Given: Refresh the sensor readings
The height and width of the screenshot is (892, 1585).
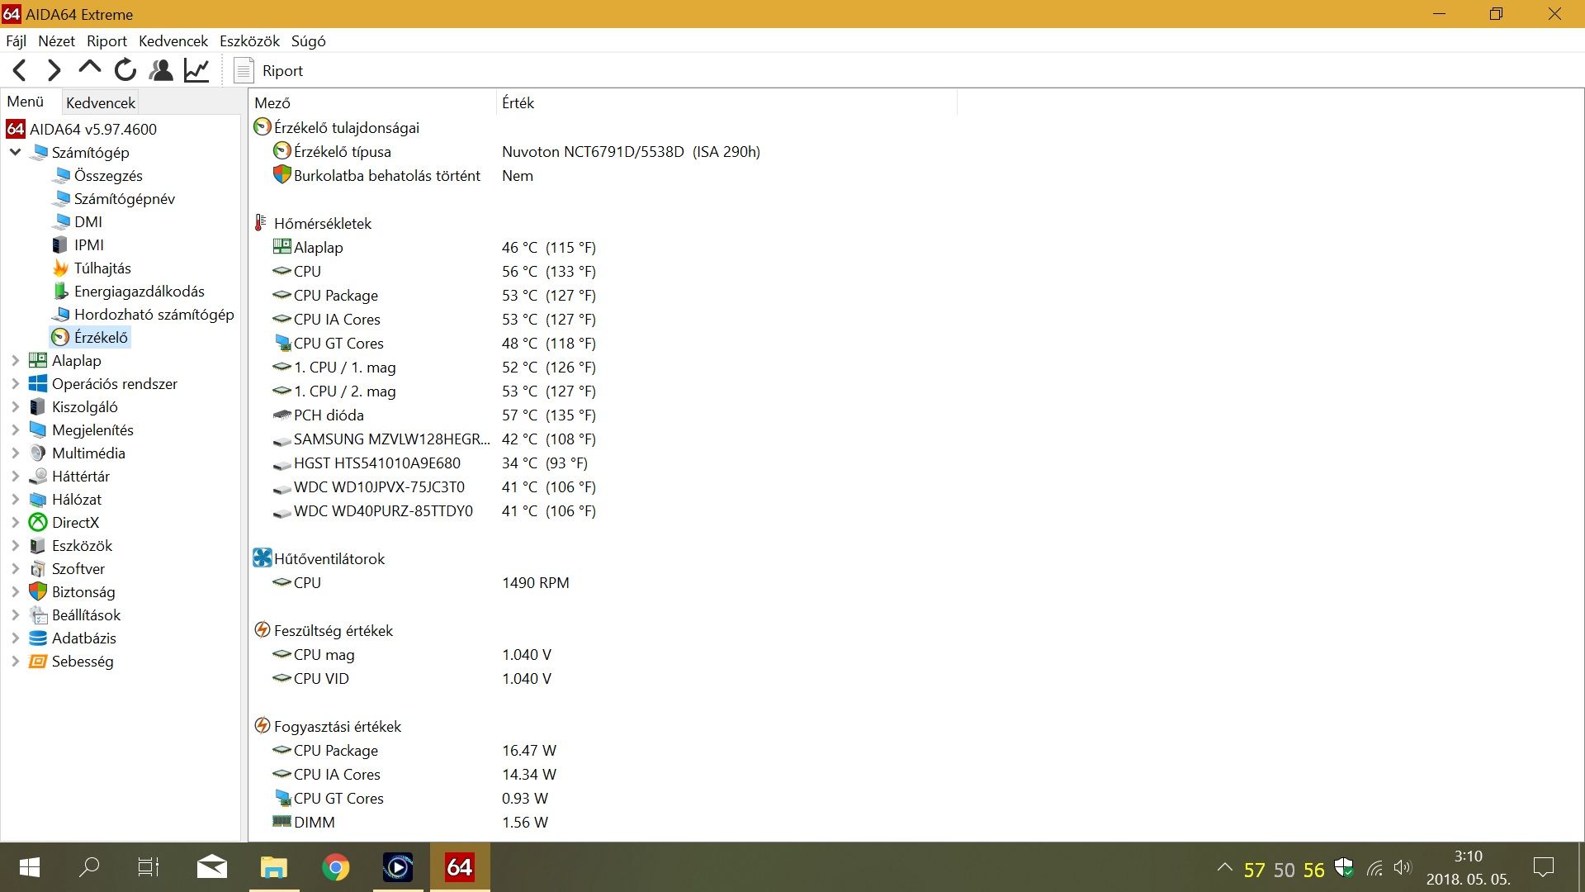Looking at the screenshot, I should coord(125,71).
